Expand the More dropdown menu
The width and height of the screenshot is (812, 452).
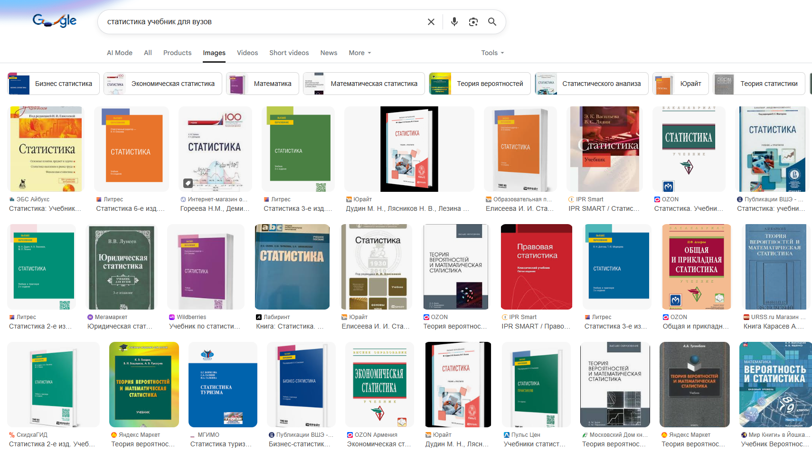[x=360, y=53]
